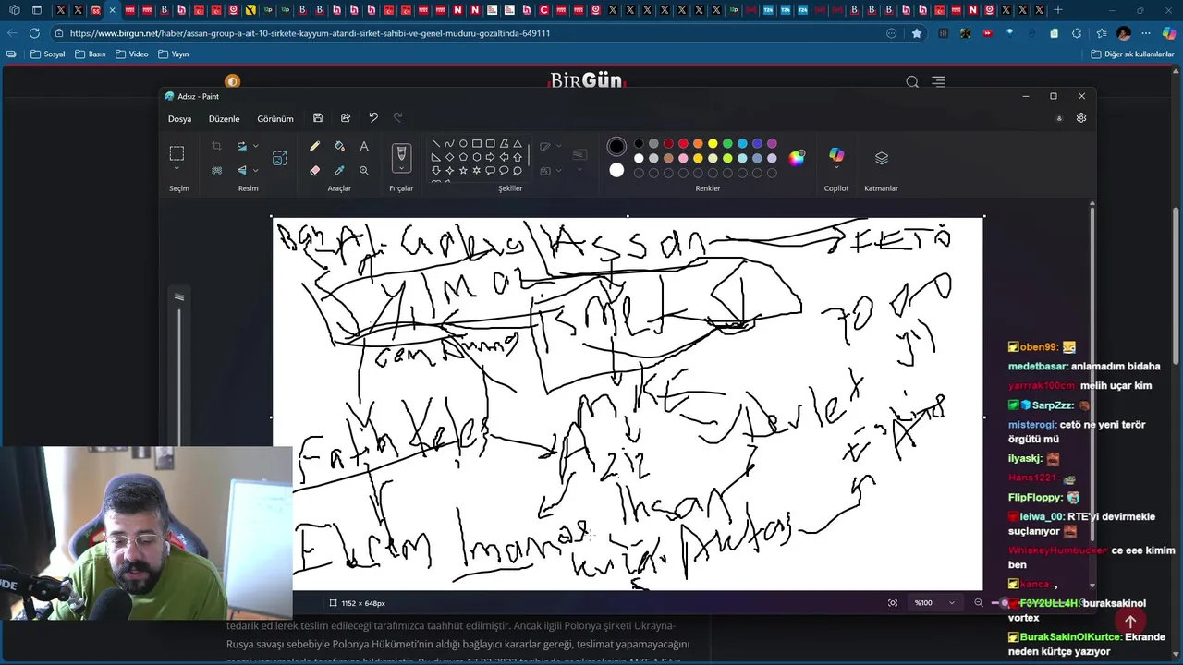
Task: Open Paint settings gear
Action: [x=1081, y=118]
